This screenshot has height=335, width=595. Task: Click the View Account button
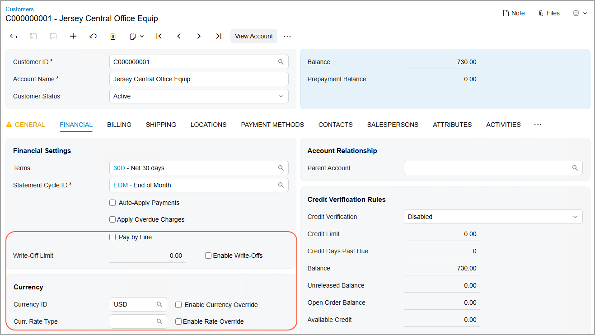click(254, 36)
